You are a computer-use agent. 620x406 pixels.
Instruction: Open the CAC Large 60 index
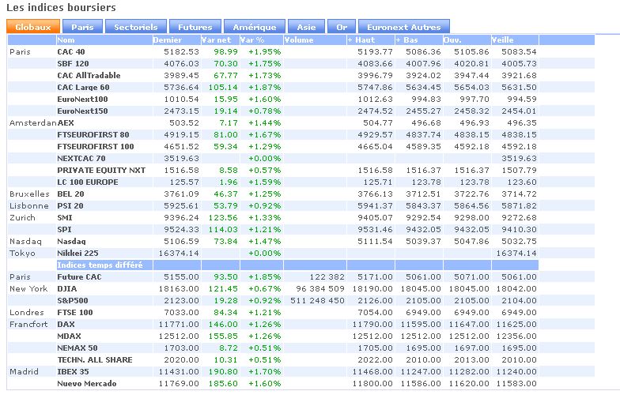tap(83, 87)
